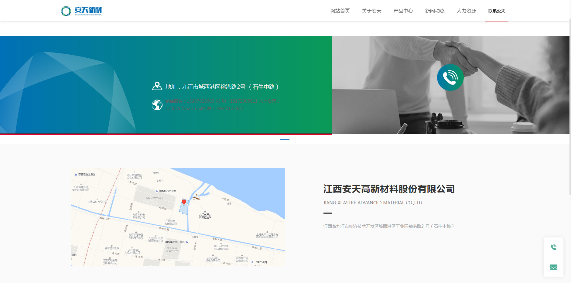Click the 国科集团九江园区 map label
Image resolution: width=571 pixels, height=283 pixels.
175,242
